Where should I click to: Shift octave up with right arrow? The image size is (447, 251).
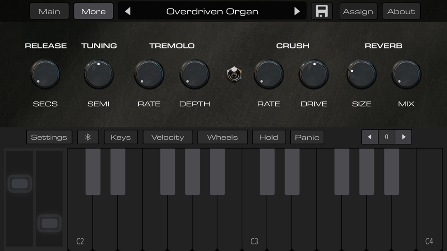coord(403,137)
